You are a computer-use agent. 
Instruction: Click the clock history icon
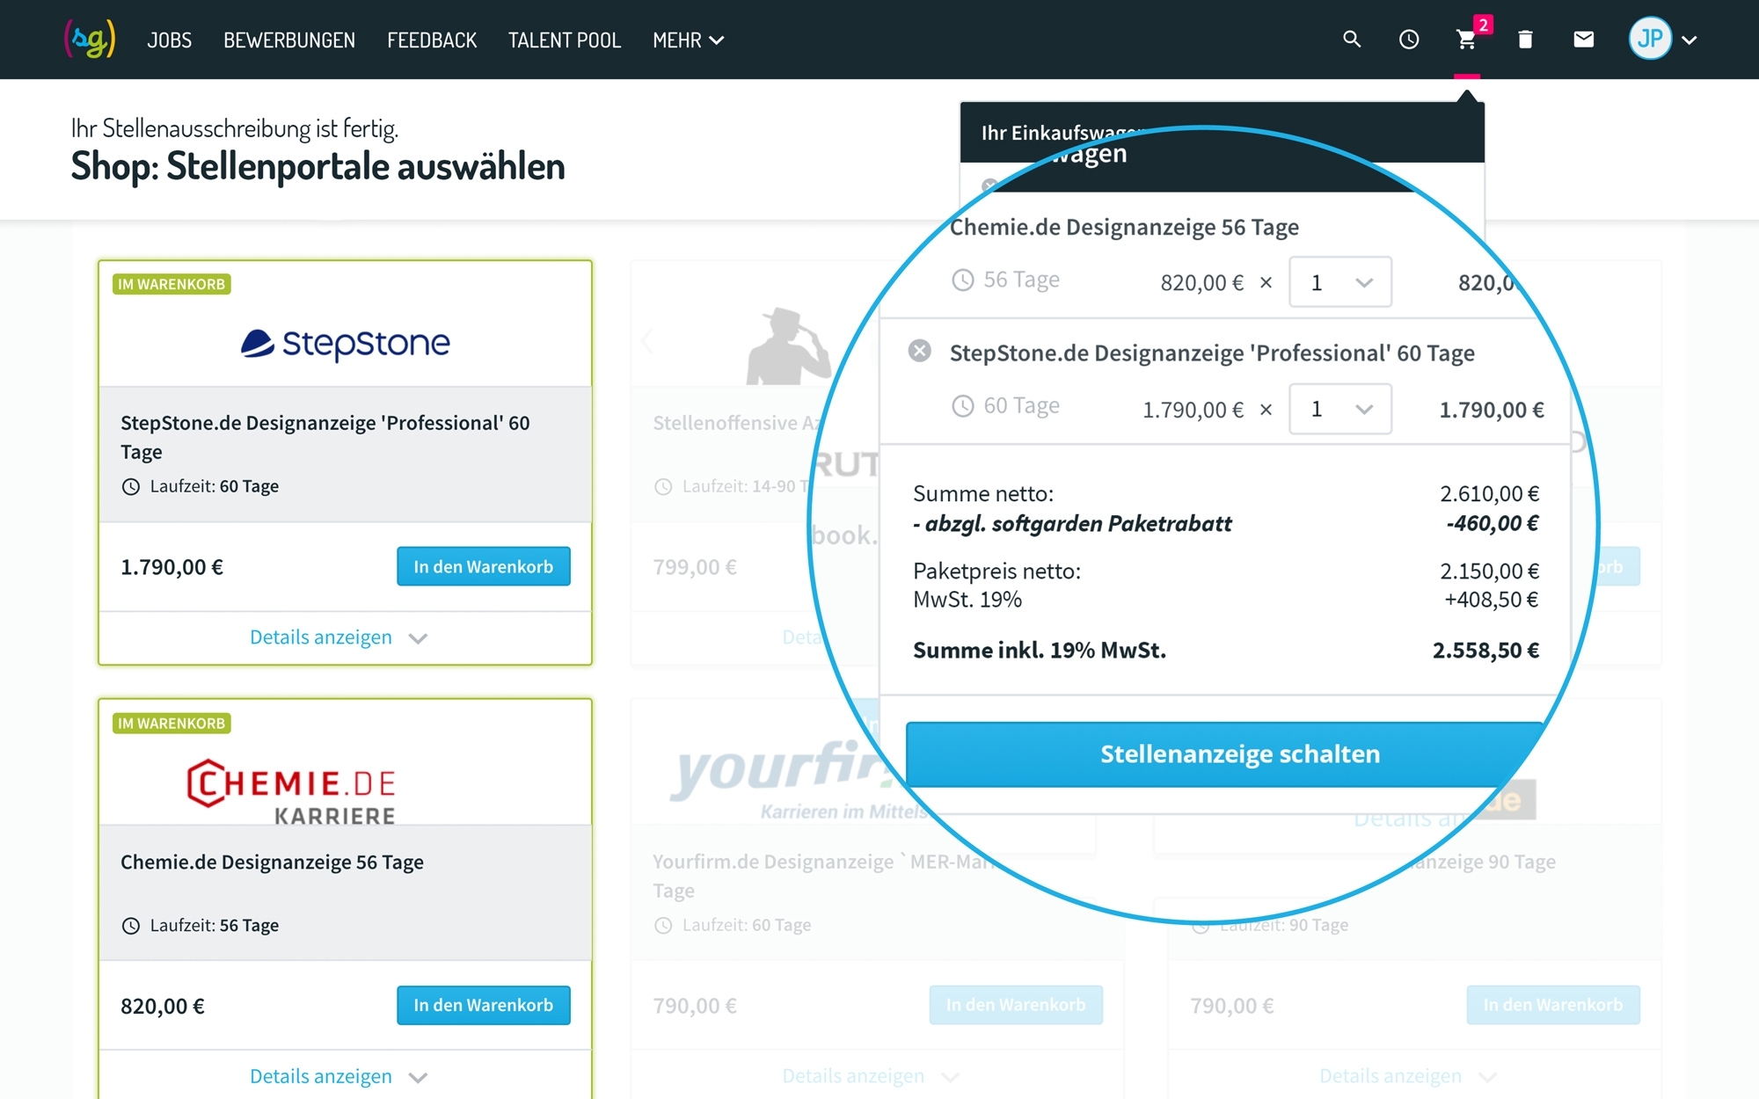click(1409, 40)
